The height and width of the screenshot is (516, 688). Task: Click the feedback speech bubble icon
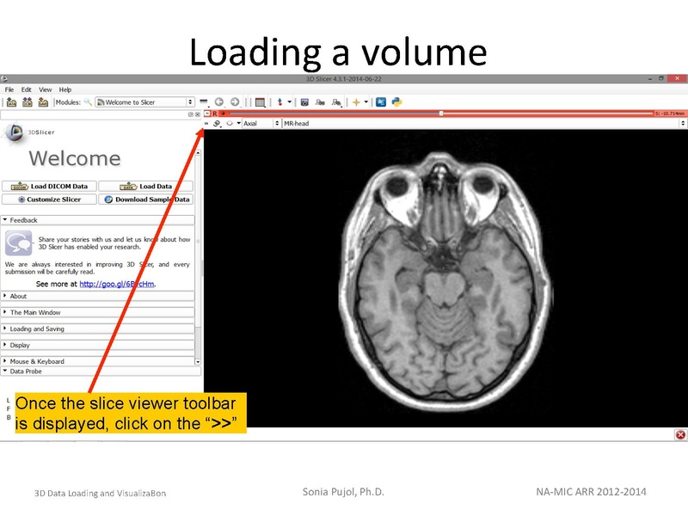click(x=18, y=243)
